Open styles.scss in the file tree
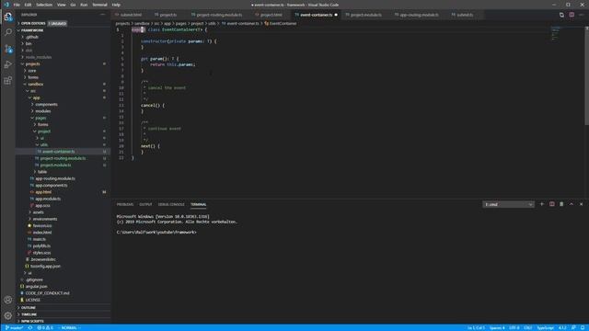Screen dimensions: 589x331 [41, 253]
